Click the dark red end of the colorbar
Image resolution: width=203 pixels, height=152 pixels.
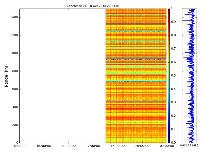[169, 10]
